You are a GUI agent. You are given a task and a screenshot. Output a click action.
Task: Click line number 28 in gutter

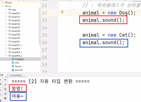click(44, 58)
